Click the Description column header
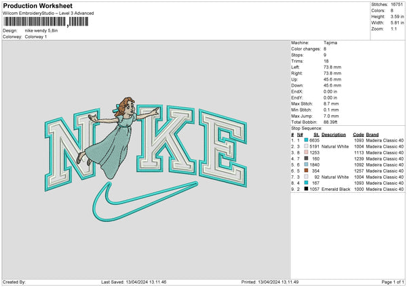 pos(334,133)
